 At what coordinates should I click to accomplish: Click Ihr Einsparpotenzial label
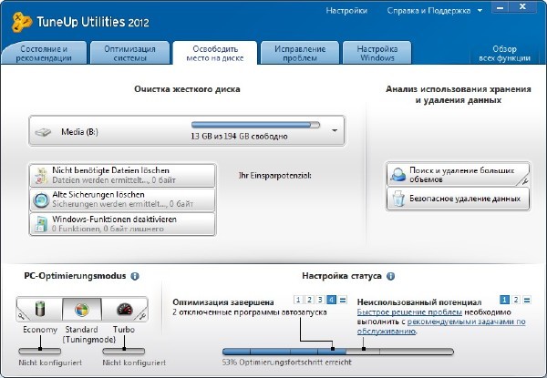pyautogui.click(x=275, y=175)
